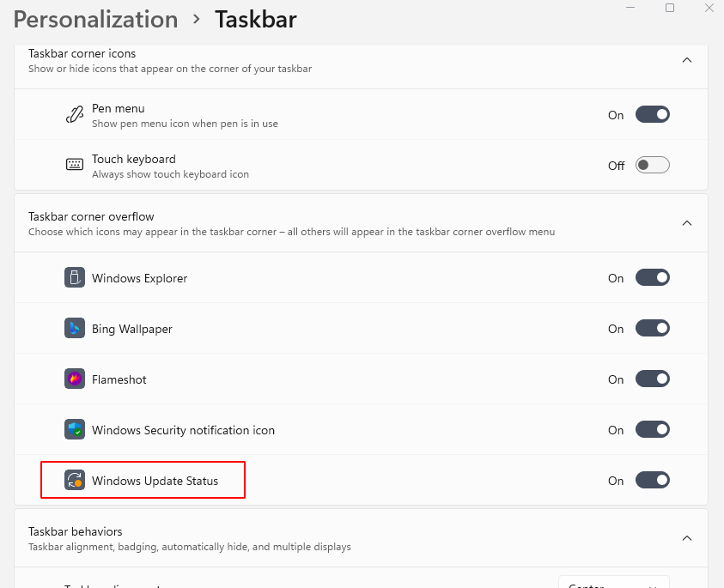724x588 pixels.
Task: Click the 'Show or hide icons' description text
Action: (170, 69)
